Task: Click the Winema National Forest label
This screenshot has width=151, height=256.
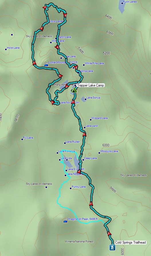Action: click(x=79, y=241)
